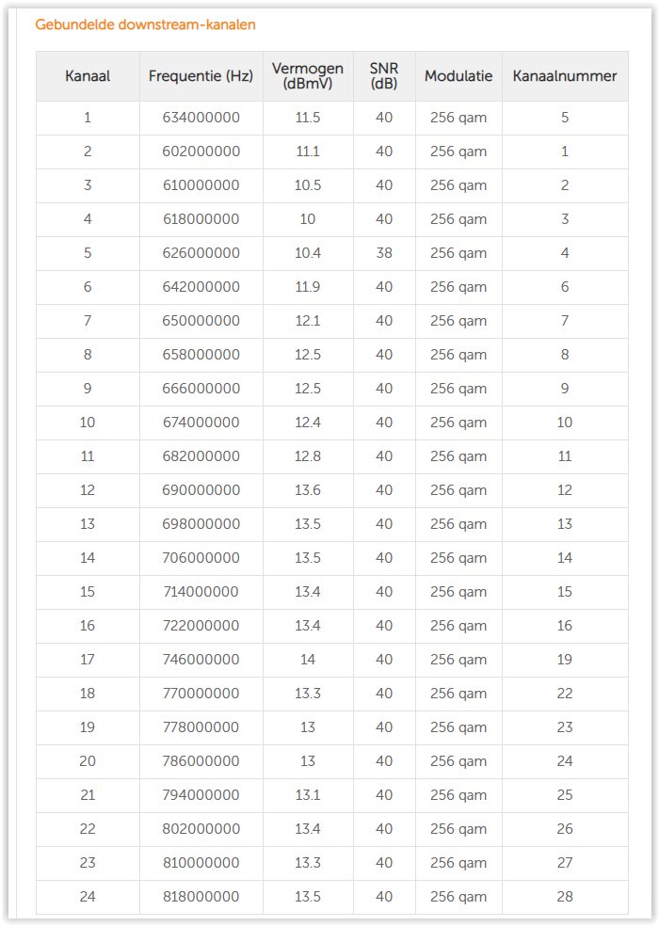
Task: Click the Vermogen (dBmV) column header
Action: [308, 76]
